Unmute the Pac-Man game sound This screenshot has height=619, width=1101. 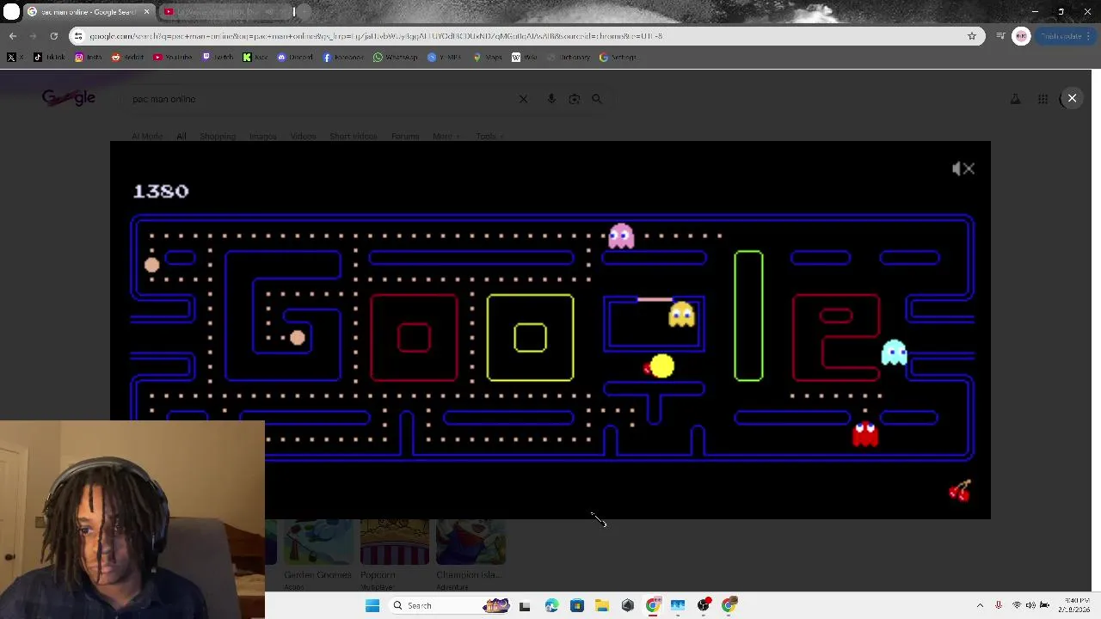point(963,169)
